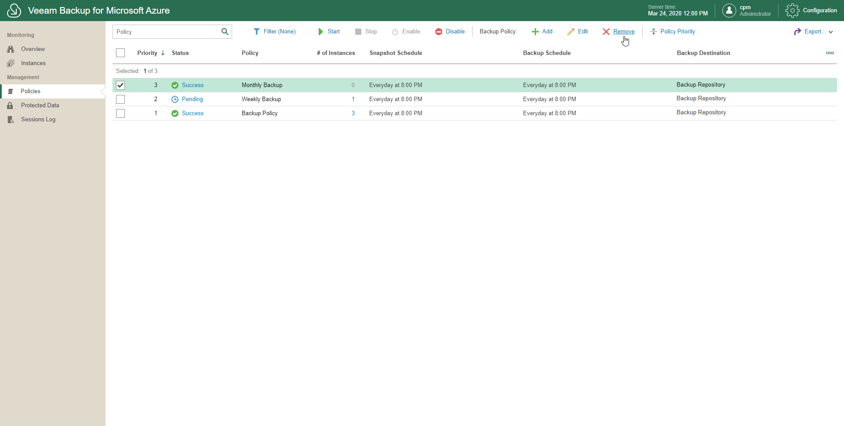Open Instances in the sidebar
Screen dimensions: 844x426
(33, 63)
